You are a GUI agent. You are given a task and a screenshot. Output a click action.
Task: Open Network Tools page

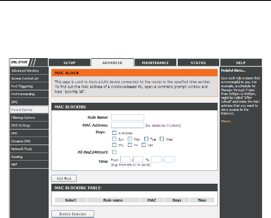(29, 149)
